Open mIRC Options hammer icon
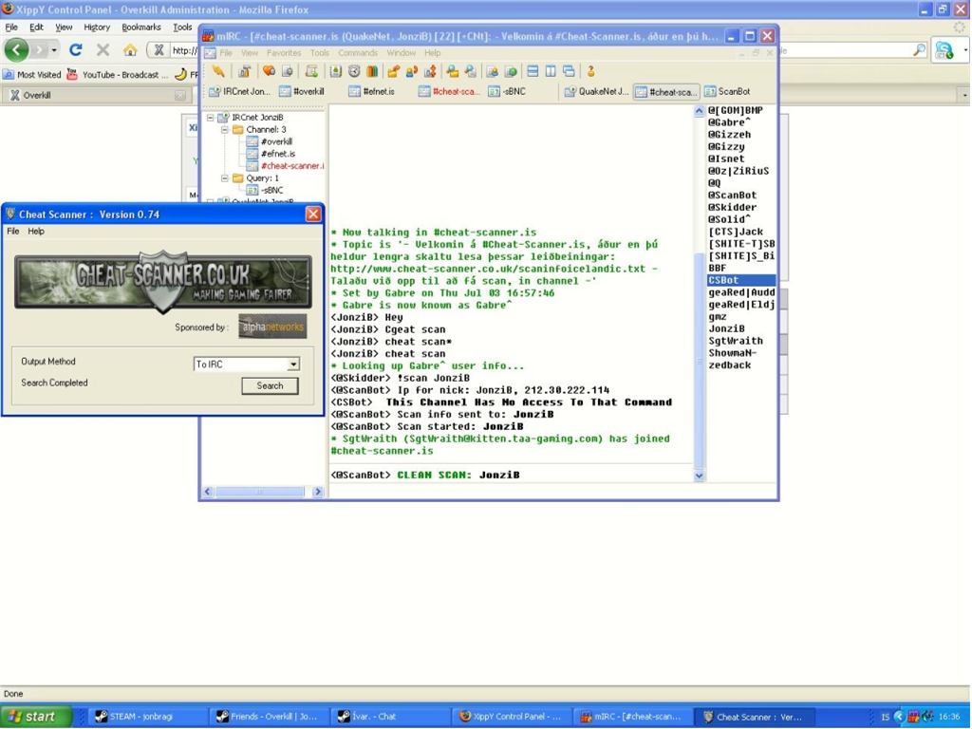The width and height of the screenshot is (972, 729). [245, 71]
